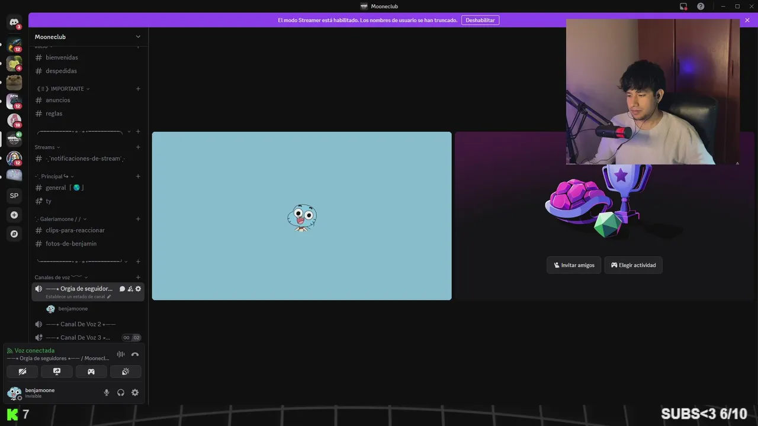Open anuncios channel
This screenshot has width=758, height=426.
(x=88, y=100)
